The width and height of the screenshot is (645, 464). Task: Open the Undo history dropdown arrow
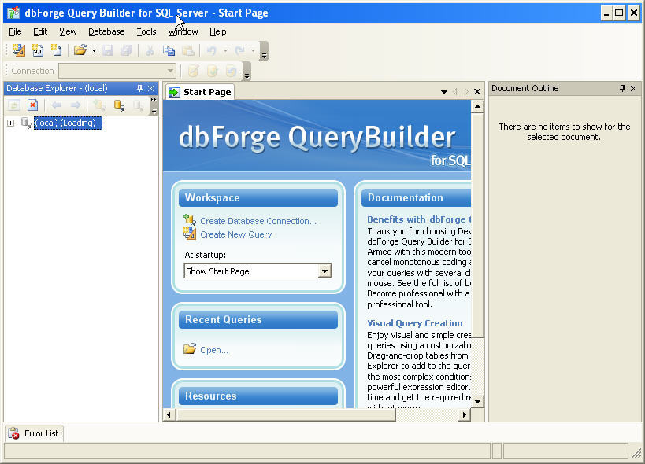[225, 51]
